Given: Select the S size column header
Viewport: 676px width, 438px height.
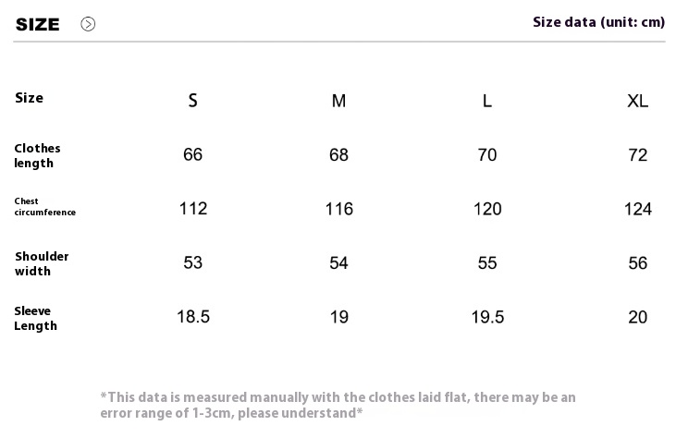Looking at the screenshot, I should click(192, 101).
